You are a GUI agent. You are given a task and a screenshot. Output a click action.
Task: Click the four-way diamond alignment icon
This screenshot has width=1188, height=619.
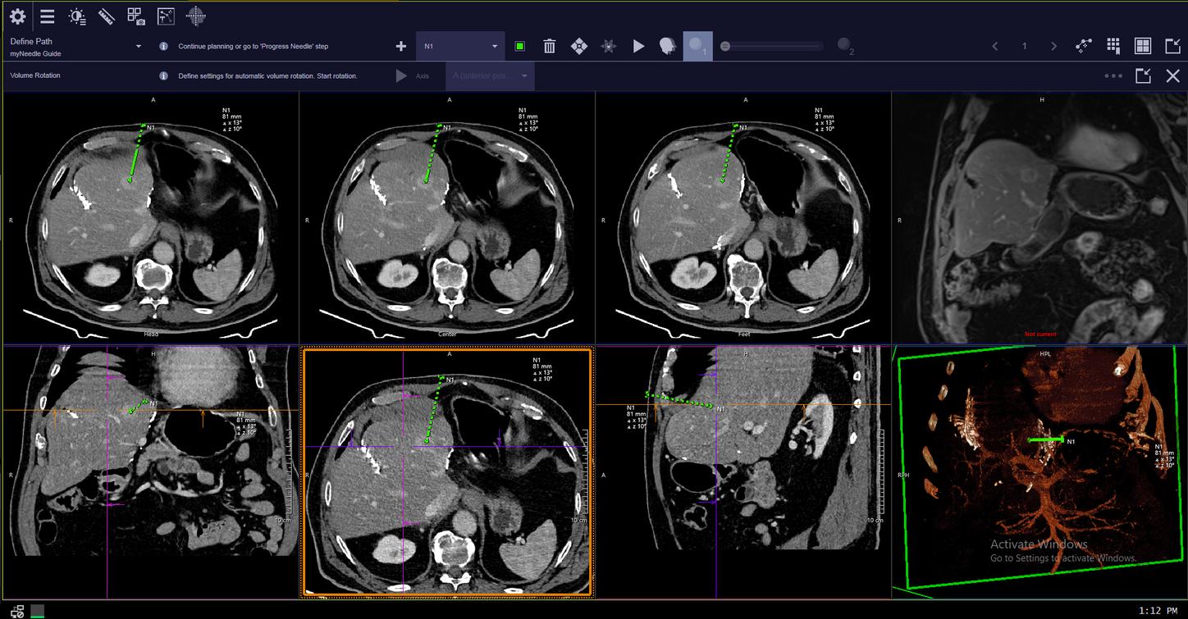(x=579, y=47)
